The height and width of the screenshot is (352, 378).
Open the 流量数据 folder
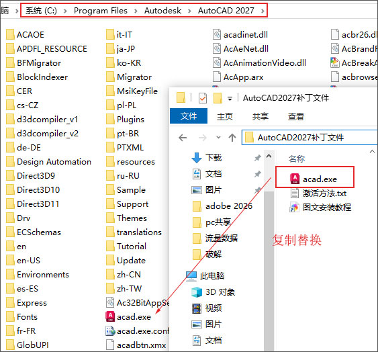click(x=215, y=238)
